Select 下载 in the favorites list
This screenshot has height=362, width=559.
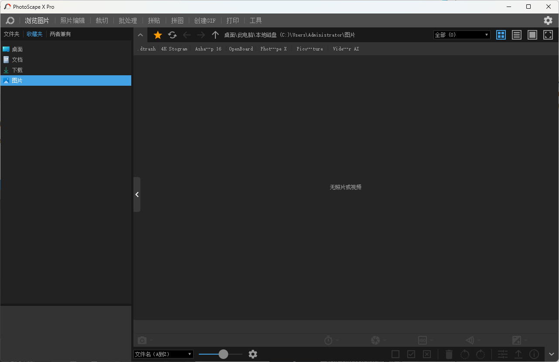(66, 70)
